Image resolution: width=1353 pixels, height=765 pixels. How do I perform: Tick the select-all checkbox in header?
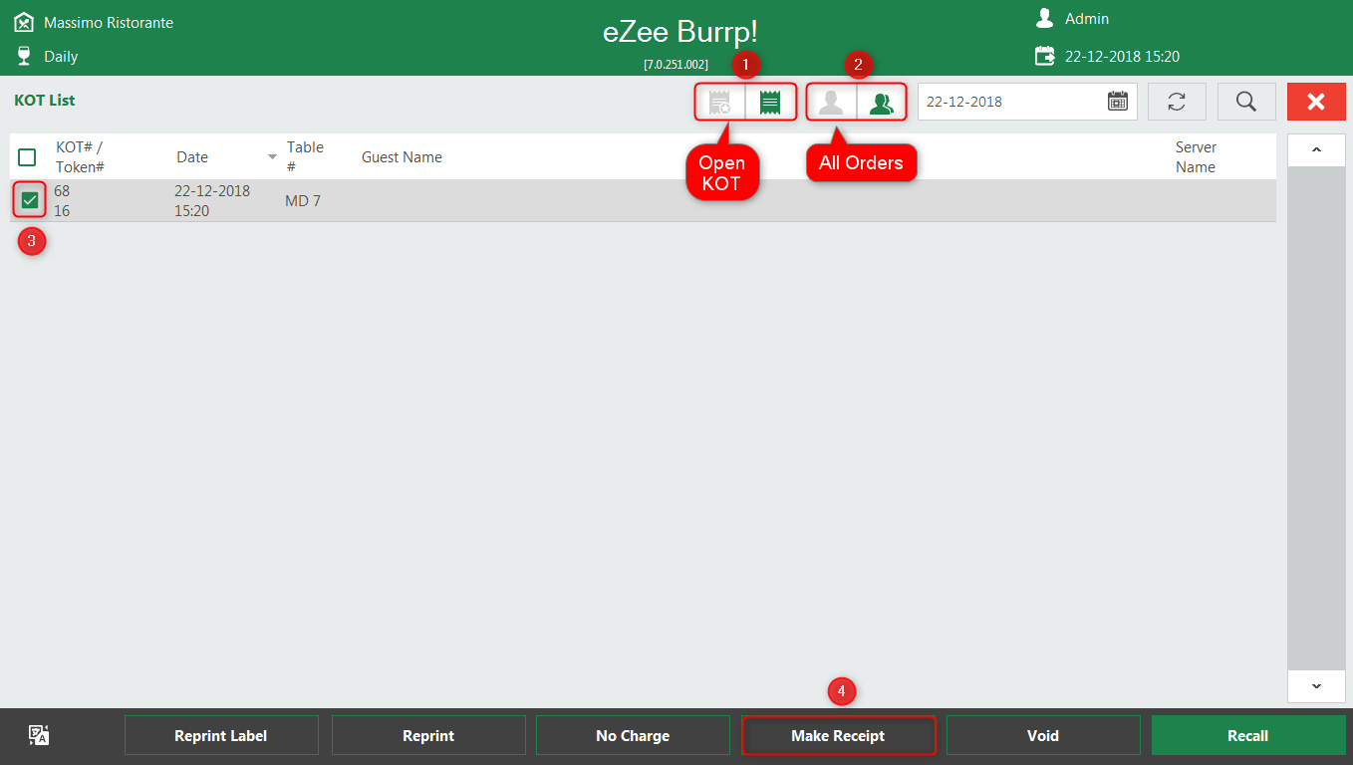click(27, 157)
